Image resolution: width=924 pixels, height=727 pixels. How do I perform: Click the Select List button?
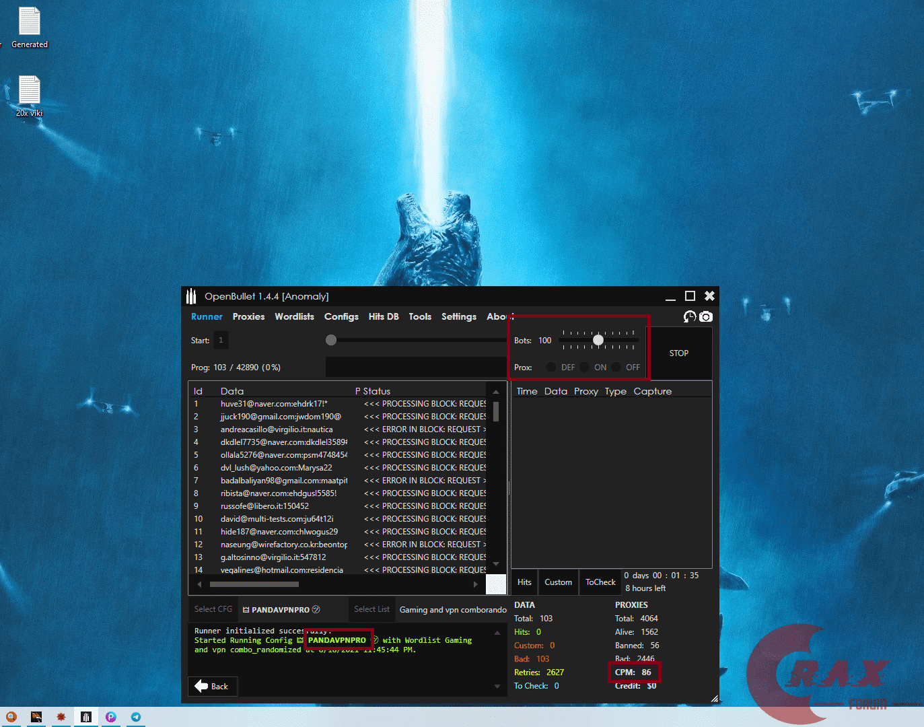point(371,609)
